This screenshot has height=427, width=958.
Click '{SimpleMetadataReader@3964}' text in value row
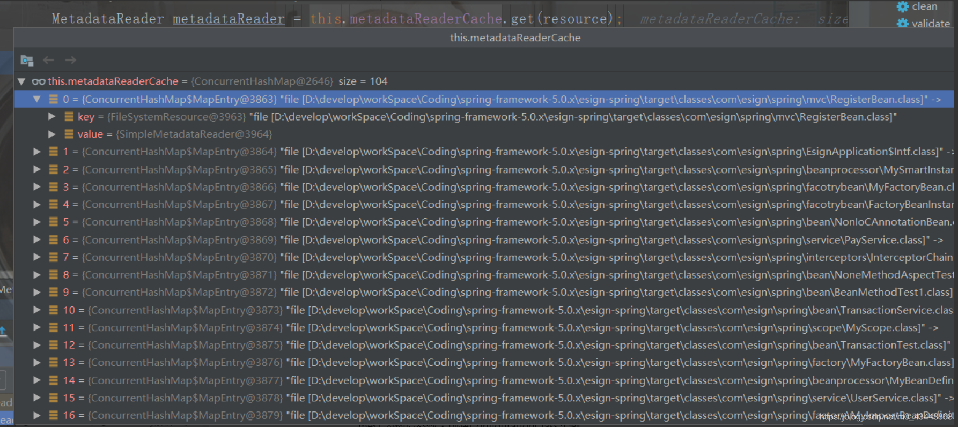click(194, 134)
